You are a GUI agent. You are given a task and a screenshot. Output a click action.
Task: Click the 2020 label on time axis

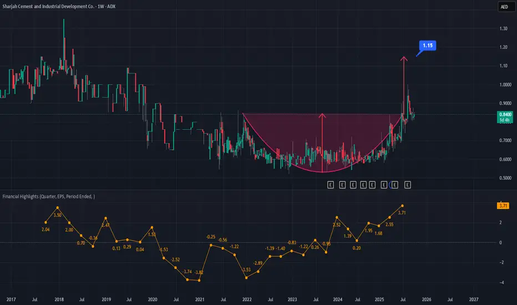(153, 299)
